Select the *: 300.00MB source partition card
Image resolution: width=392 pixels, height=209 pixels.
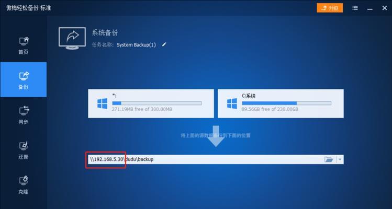[x=151, y=103]
